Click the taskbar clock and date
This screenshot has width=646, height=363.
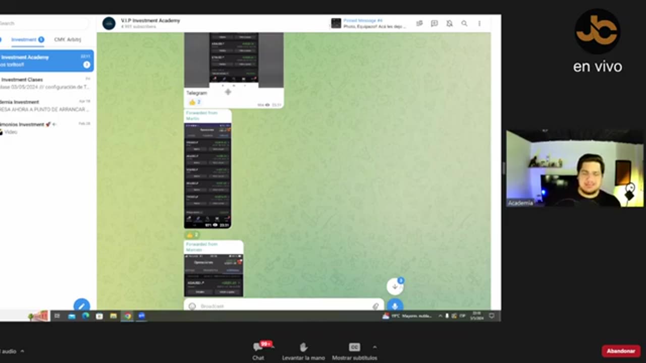(476, 316)
